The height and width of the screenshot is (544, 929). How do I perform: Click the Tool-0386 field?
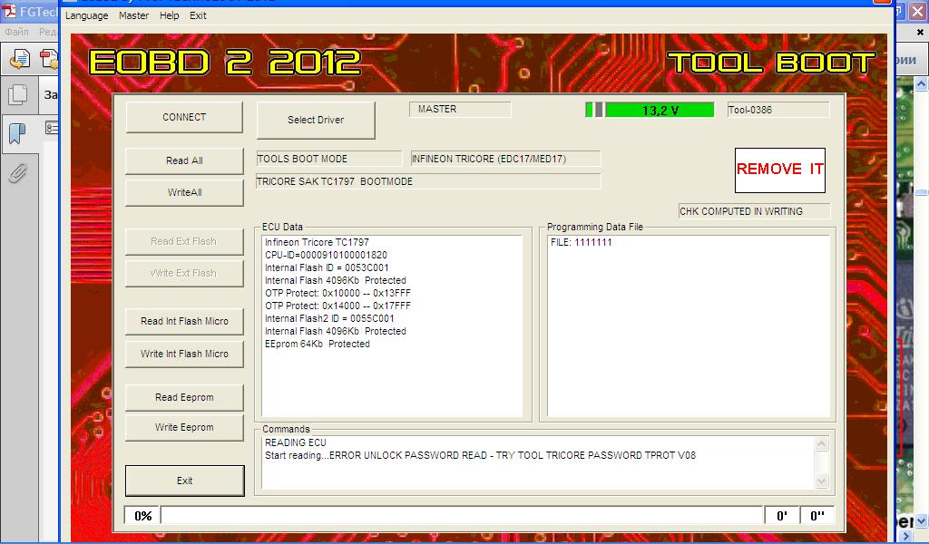click(777, 110)
